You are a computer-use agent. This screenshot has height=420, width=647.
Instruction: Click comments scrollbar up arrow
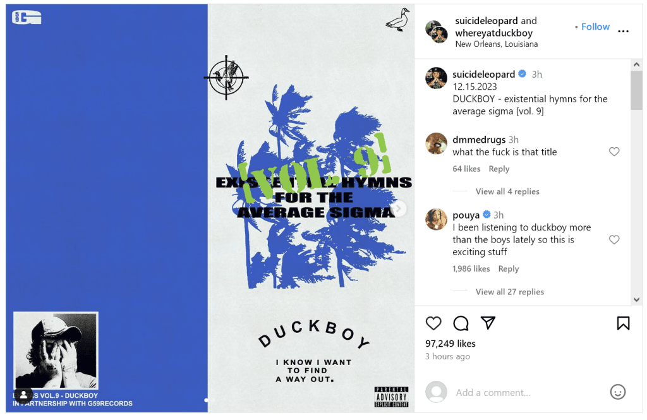coord(636,65)
